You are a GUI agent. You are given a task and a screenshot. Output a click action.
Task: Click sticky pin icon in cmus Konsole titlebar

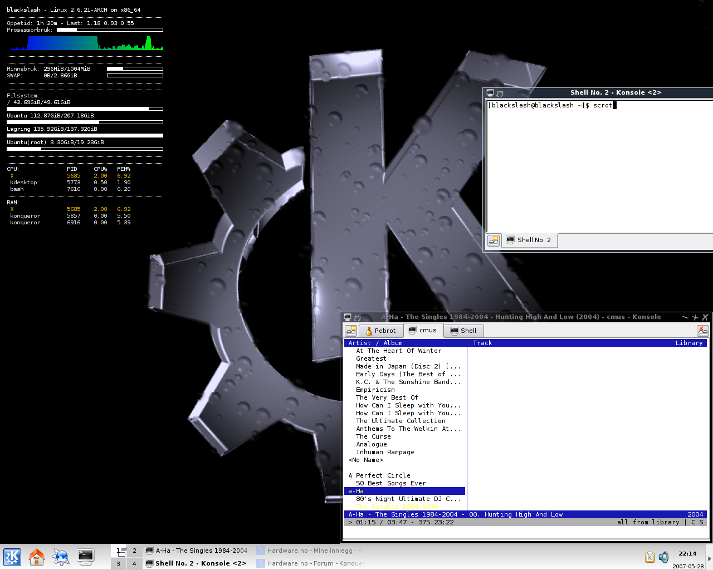pos(357,317)
